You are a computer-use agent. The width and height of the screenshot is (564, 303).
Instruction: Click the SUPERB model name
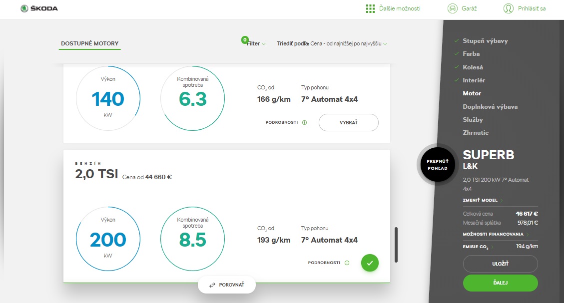pos(489,155)
